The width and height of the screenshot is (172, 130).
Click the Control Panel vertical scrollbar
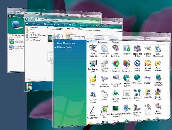pos(169,80)
